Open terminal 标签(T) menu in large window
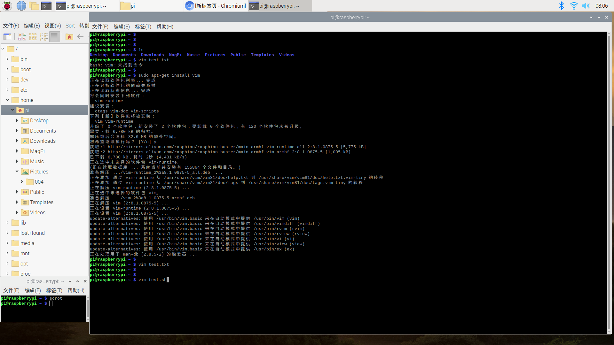The height and width of the screenshot is (345, 614). coord(143,27)
